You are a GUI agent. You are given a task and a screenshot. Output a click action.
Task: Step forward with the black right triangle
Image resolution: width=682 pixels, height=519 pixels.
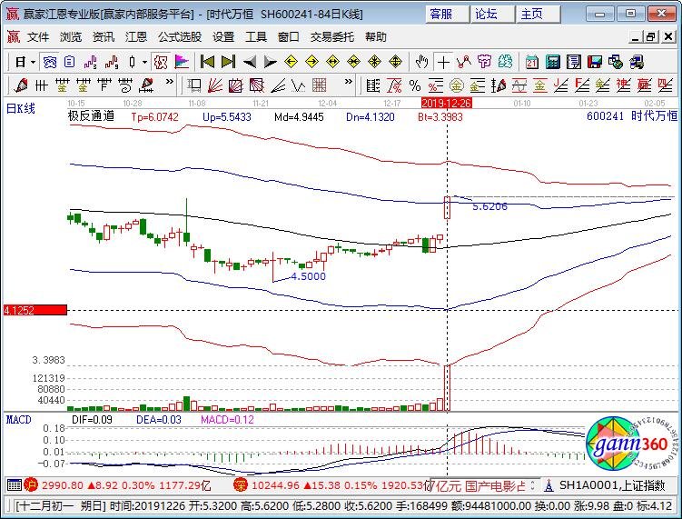[270, 62]
